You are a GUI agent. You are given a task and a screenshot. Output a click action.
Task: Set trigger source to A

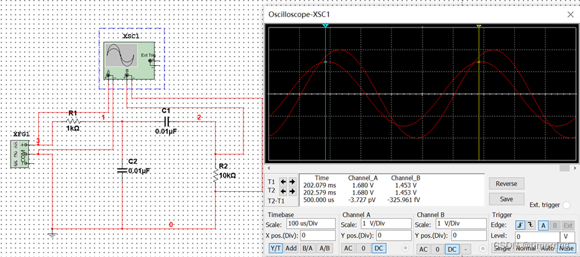[543, 225]
